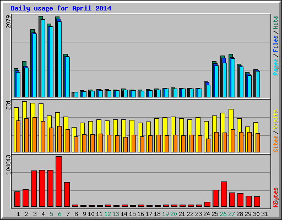Click the Hits legend label

pos(276,23)
